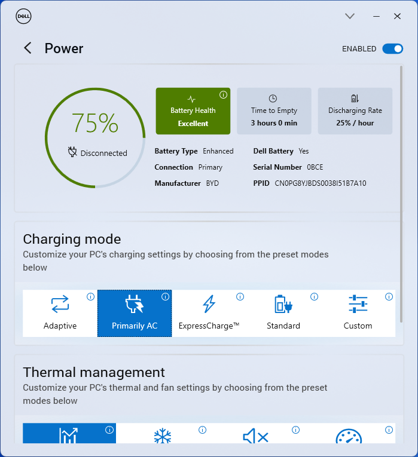
Task: Minimize the Dell Power window
Action: point(376,16)
